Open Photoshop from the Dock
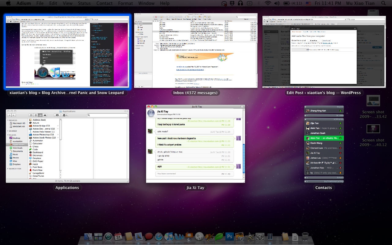Viewport: 392px width, 245px height. pyautogui.click(x=230, y=236)
